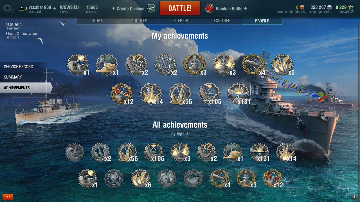This screenshot has height=202, width=360.
Task: Expand the Create Division menu
Action: pos(128,9)
